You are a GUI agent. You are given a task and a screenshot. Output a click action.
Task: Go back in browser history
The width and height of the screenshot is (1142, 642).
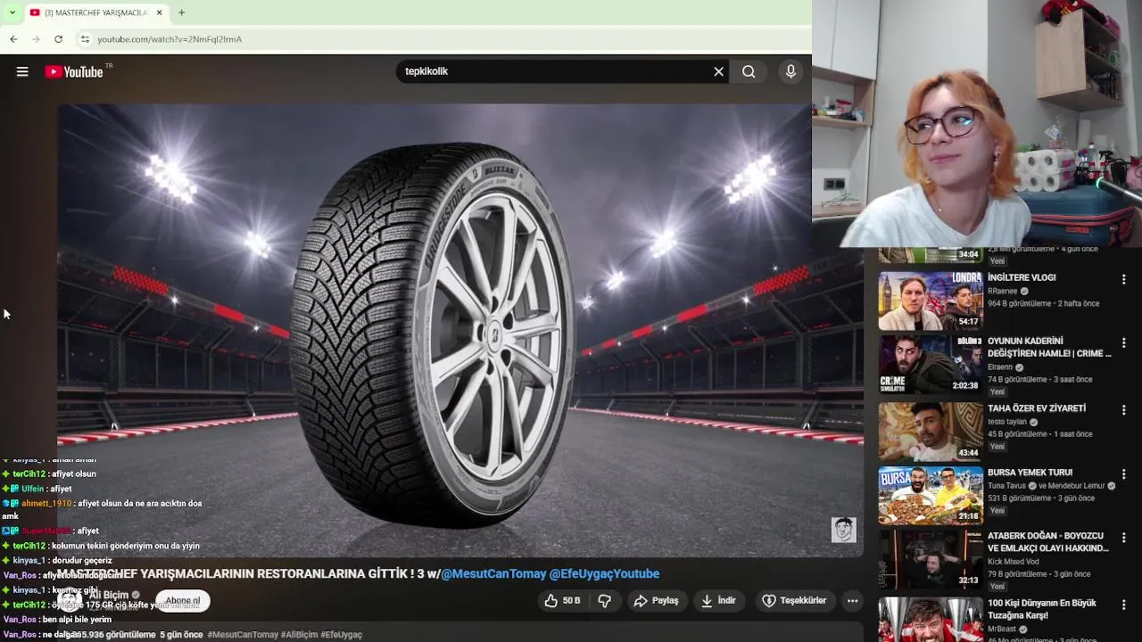pos(13,39)
